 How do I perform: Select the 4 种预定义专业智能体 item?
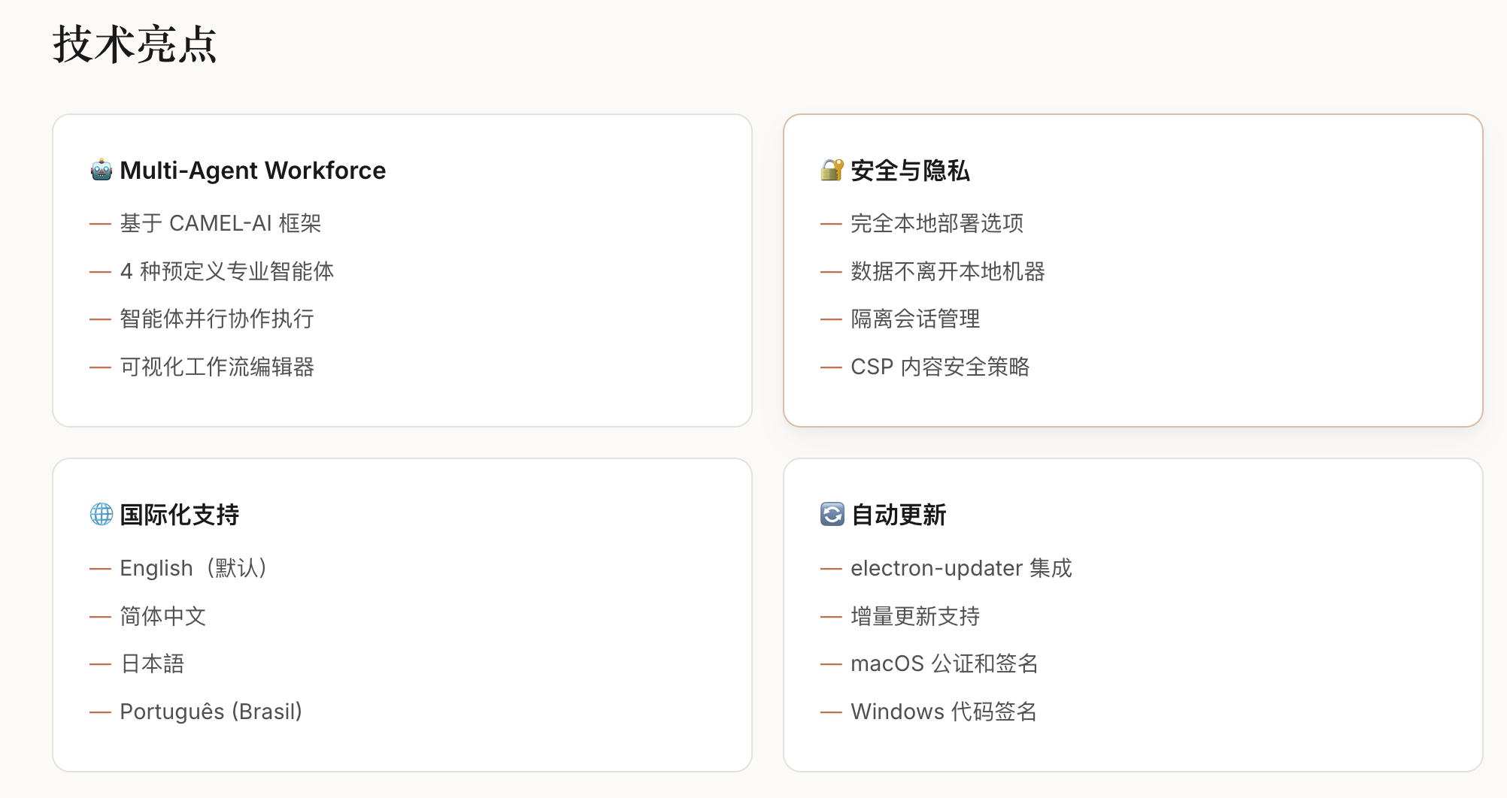[x=226, y=271]
